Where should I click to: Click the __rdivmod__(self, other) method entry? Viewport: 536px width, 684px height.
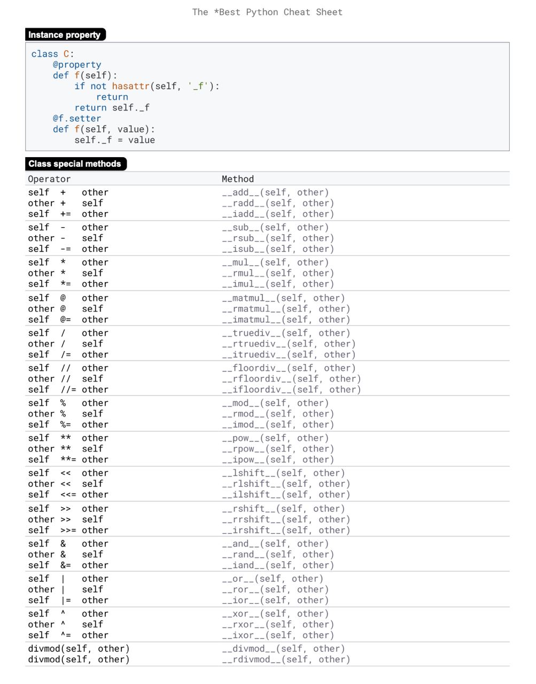(x=286, y=659)
